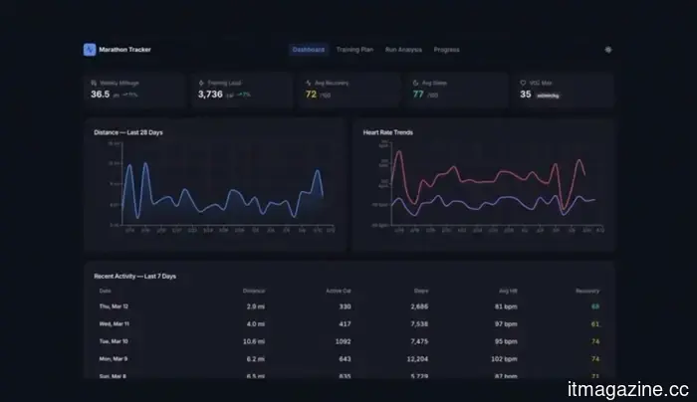Toggle the theme icon in top-right corner
Image resolution: width=697 pixels, height=402 pixels.
pyautogui.click(x=608, y=49)
